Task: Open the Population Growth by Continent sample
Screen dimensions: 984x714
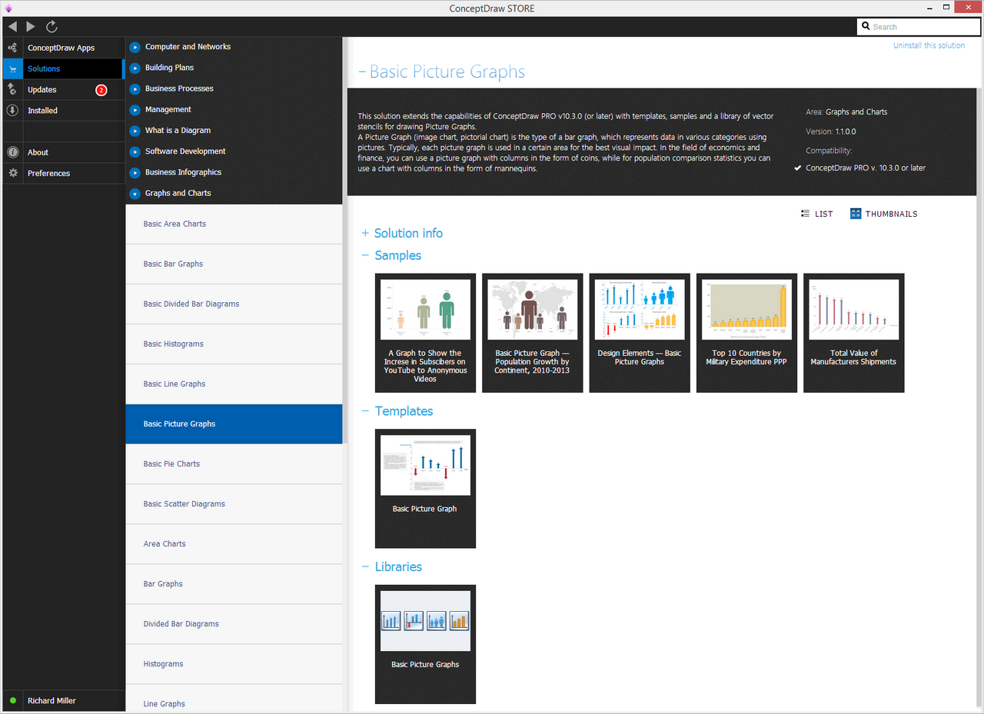Action: click(x=532, y=333)
